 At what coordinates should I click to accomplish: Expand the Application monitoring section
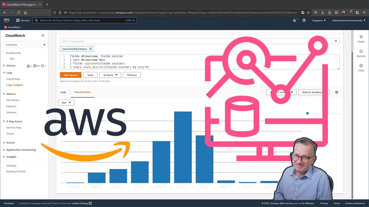[4, 150]
